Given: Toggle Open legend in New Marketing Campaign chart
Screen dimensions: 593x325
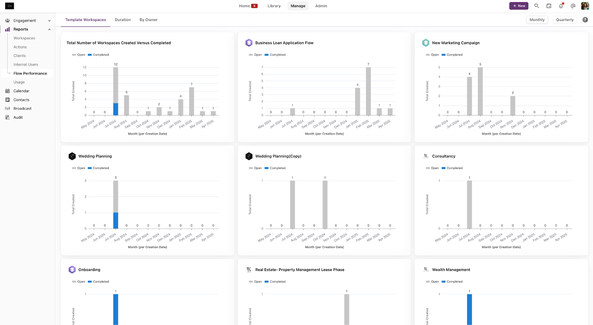Looking at the screenshot, I should 432,55.
